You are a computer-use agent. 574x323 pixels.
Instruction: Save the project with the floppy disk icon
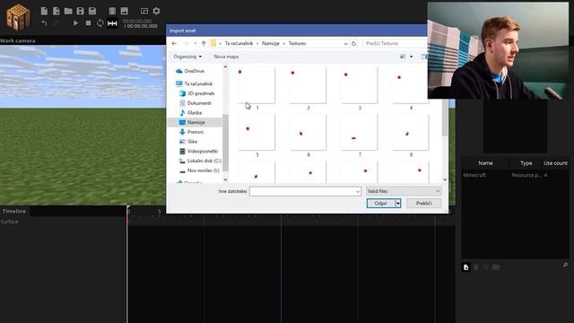click(80, 11)
